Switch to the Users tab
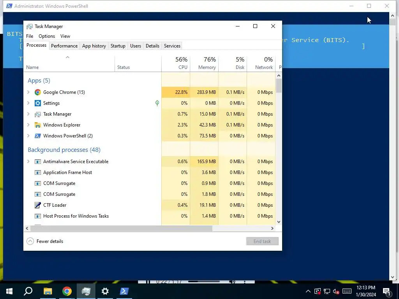The image size is (399, 299). point(136,46)
